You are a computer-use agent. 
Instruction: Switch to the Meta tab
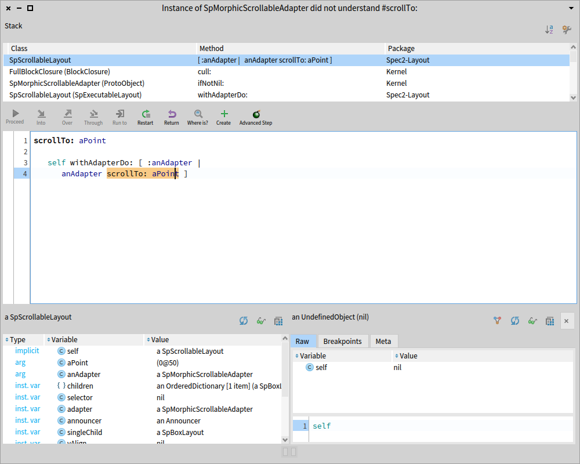(x=383, y=341)
